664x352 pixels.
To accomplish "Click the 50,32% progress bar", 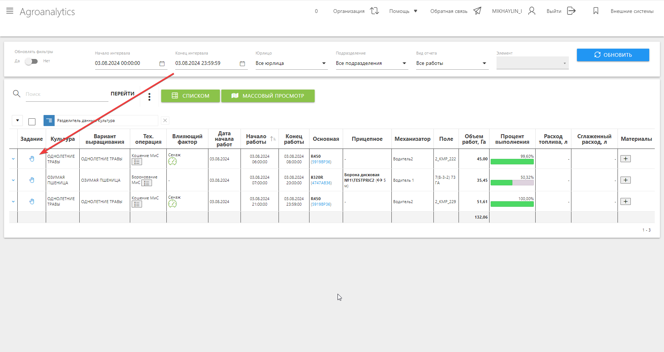I will coord(512,183).
